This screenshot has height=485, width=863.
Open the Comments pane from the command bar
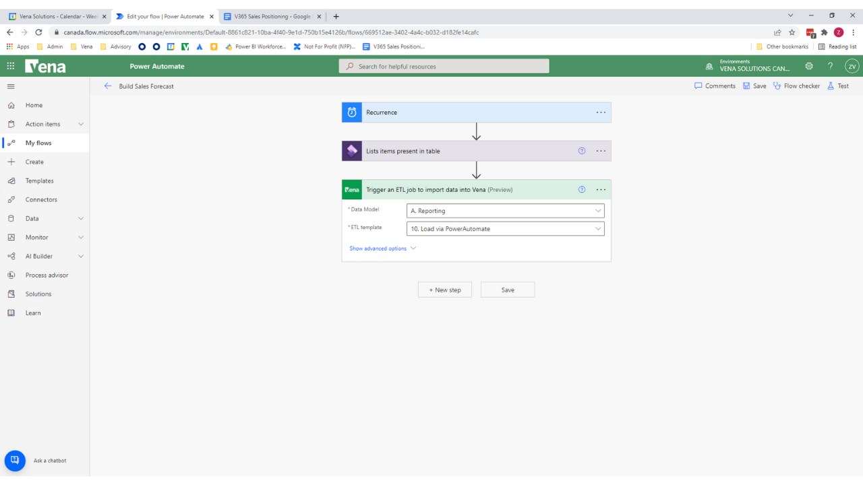[715, 86]
